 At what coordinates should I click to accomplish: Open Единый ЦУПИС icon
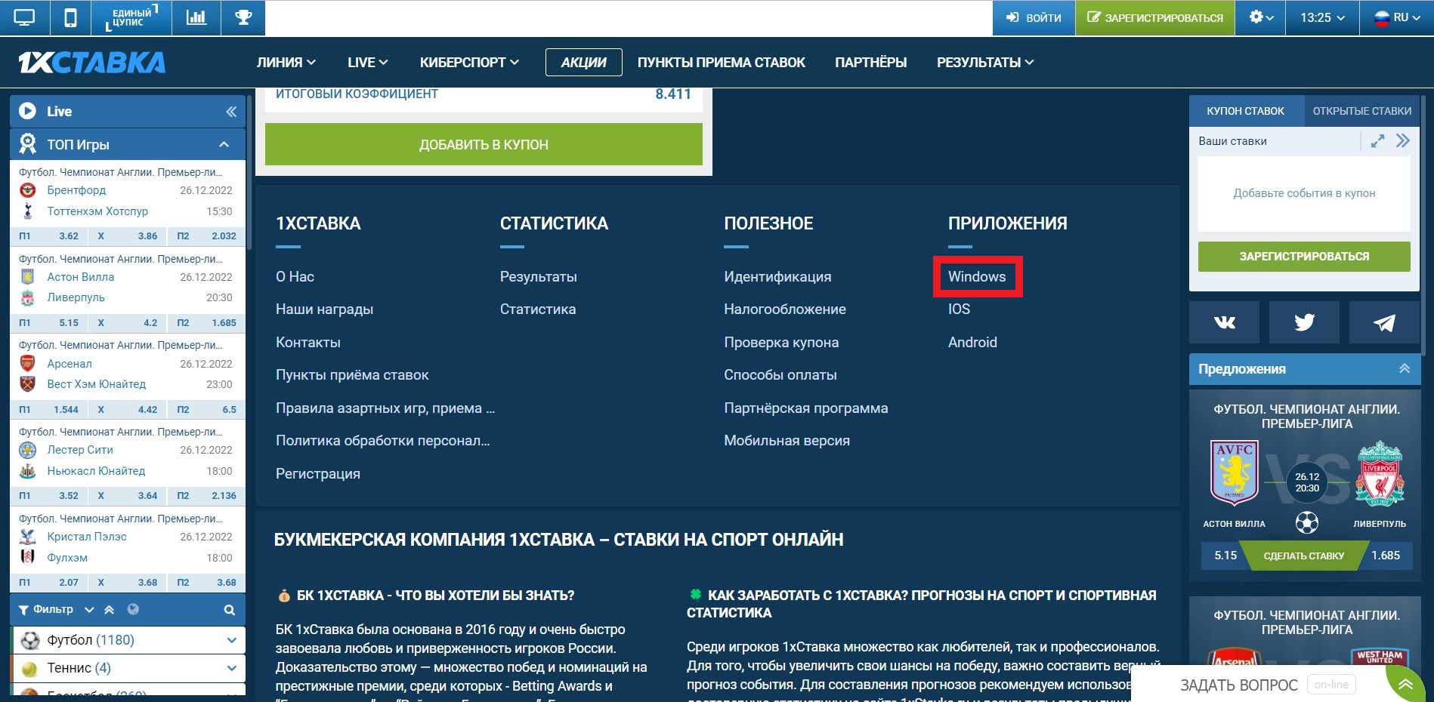click(x=131, y=18)
